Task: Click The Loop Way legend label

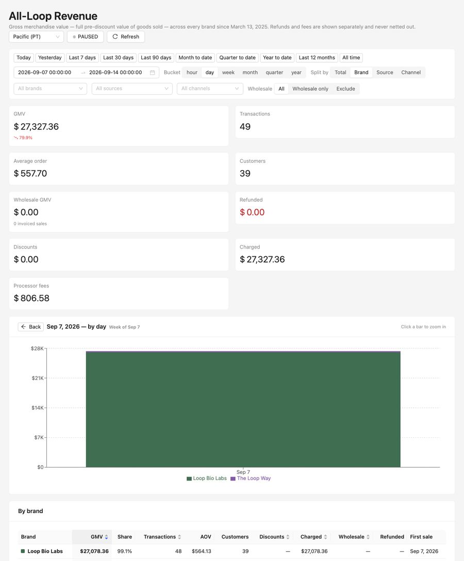Action: tap(254, 478)
